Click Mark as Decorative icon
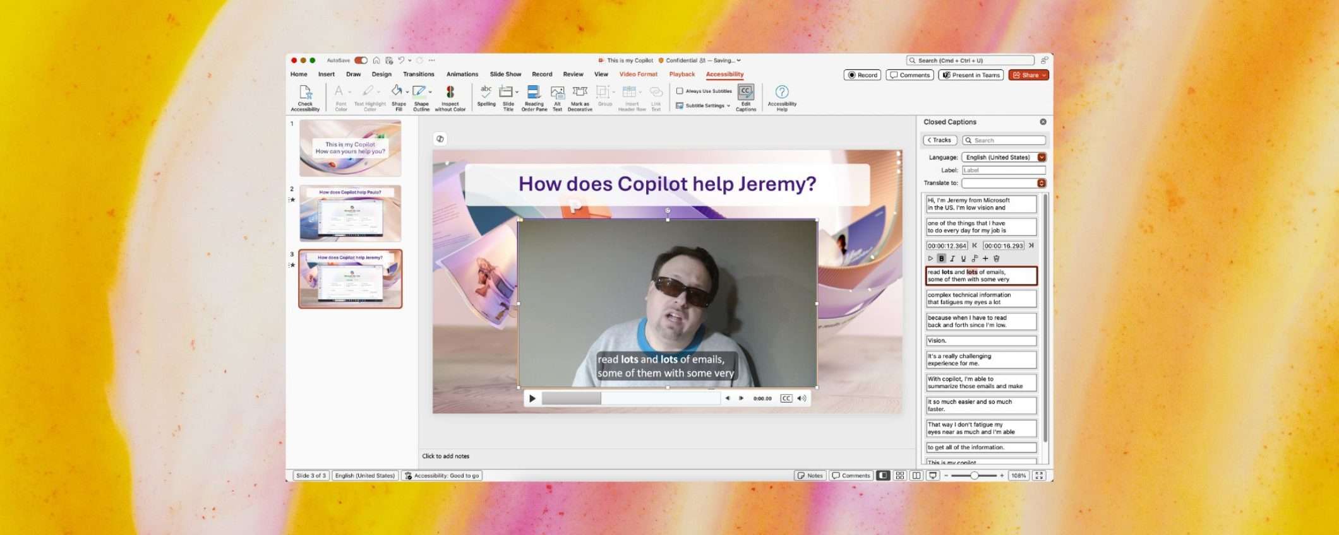Screen dimensions: 1339x535 pos(580,93)
